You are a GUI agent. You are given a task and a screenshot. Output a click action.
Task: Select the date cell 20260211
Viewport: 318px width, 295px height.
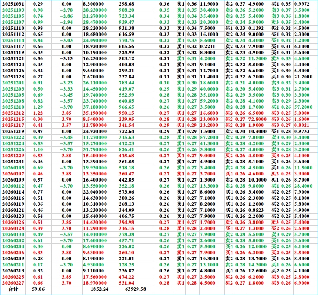tap(13, 265)
